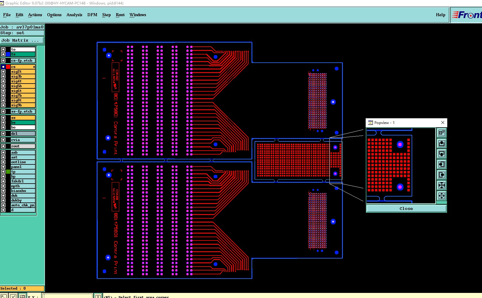
Task: Close the Popview window with X
Action: [x=443, y=122]
